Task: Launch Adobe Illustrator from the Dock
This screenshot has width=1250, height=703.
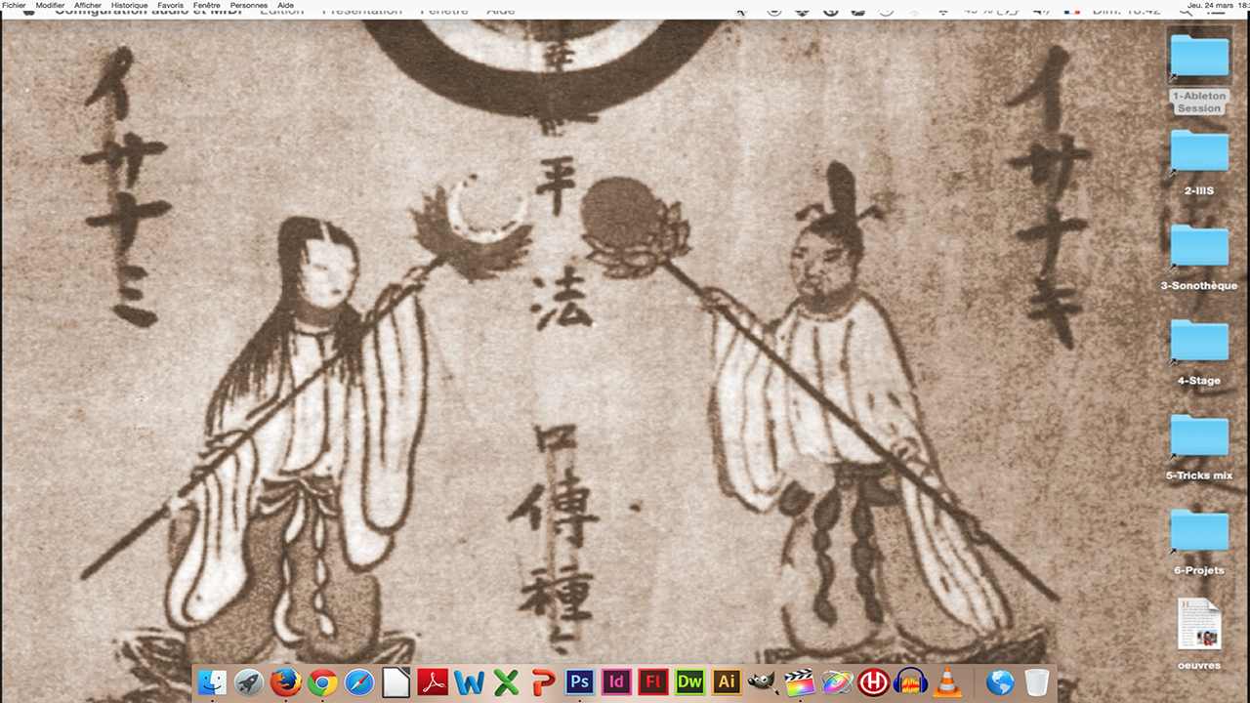Action: [x=727, y=682]
